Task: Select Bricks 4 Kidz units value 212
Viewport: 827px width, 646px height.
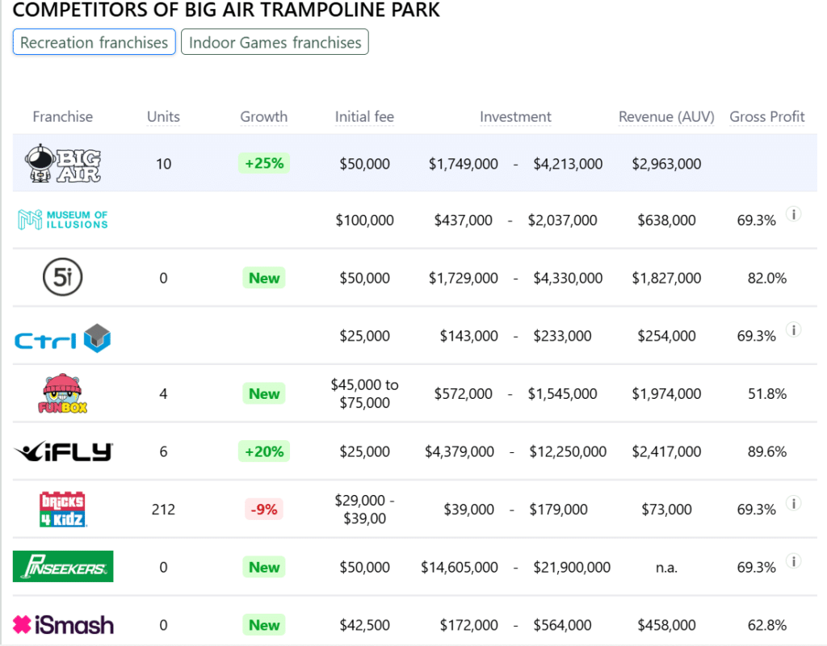Action: (x=163, y=510)
